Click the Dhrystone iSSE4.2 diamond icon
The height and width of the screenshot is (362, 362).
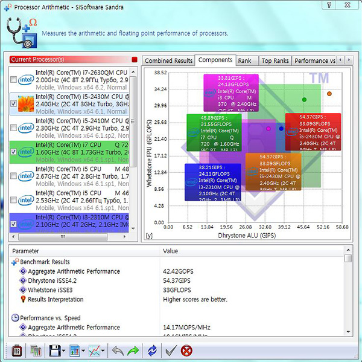tap(23, 280)
